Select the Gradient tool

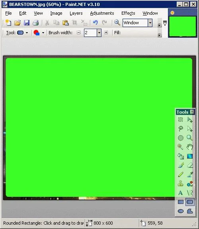(x=190, y=156)
